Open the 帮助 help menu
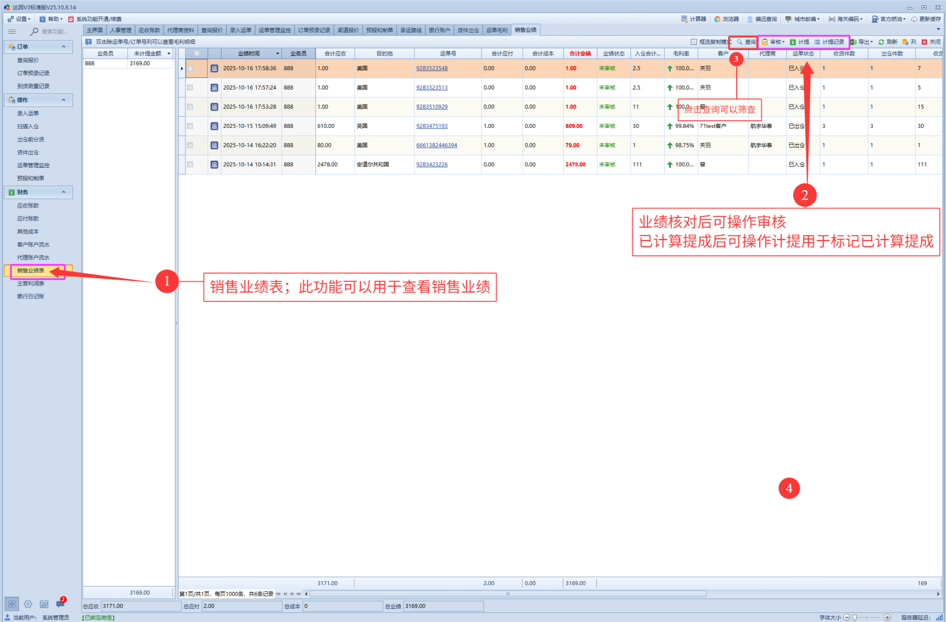 click(x=52, y=19)
